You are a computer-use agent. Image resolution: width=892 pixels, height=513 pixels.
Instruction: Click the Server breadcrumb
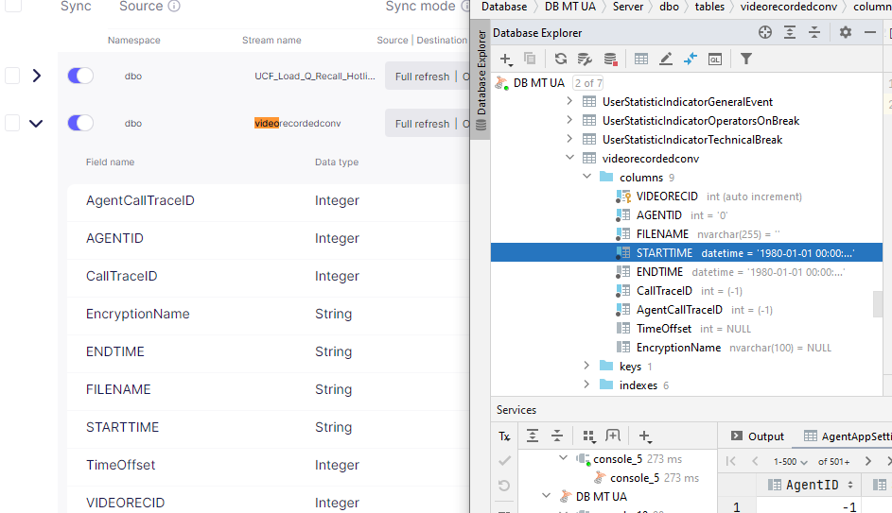(x=628, y=7)
